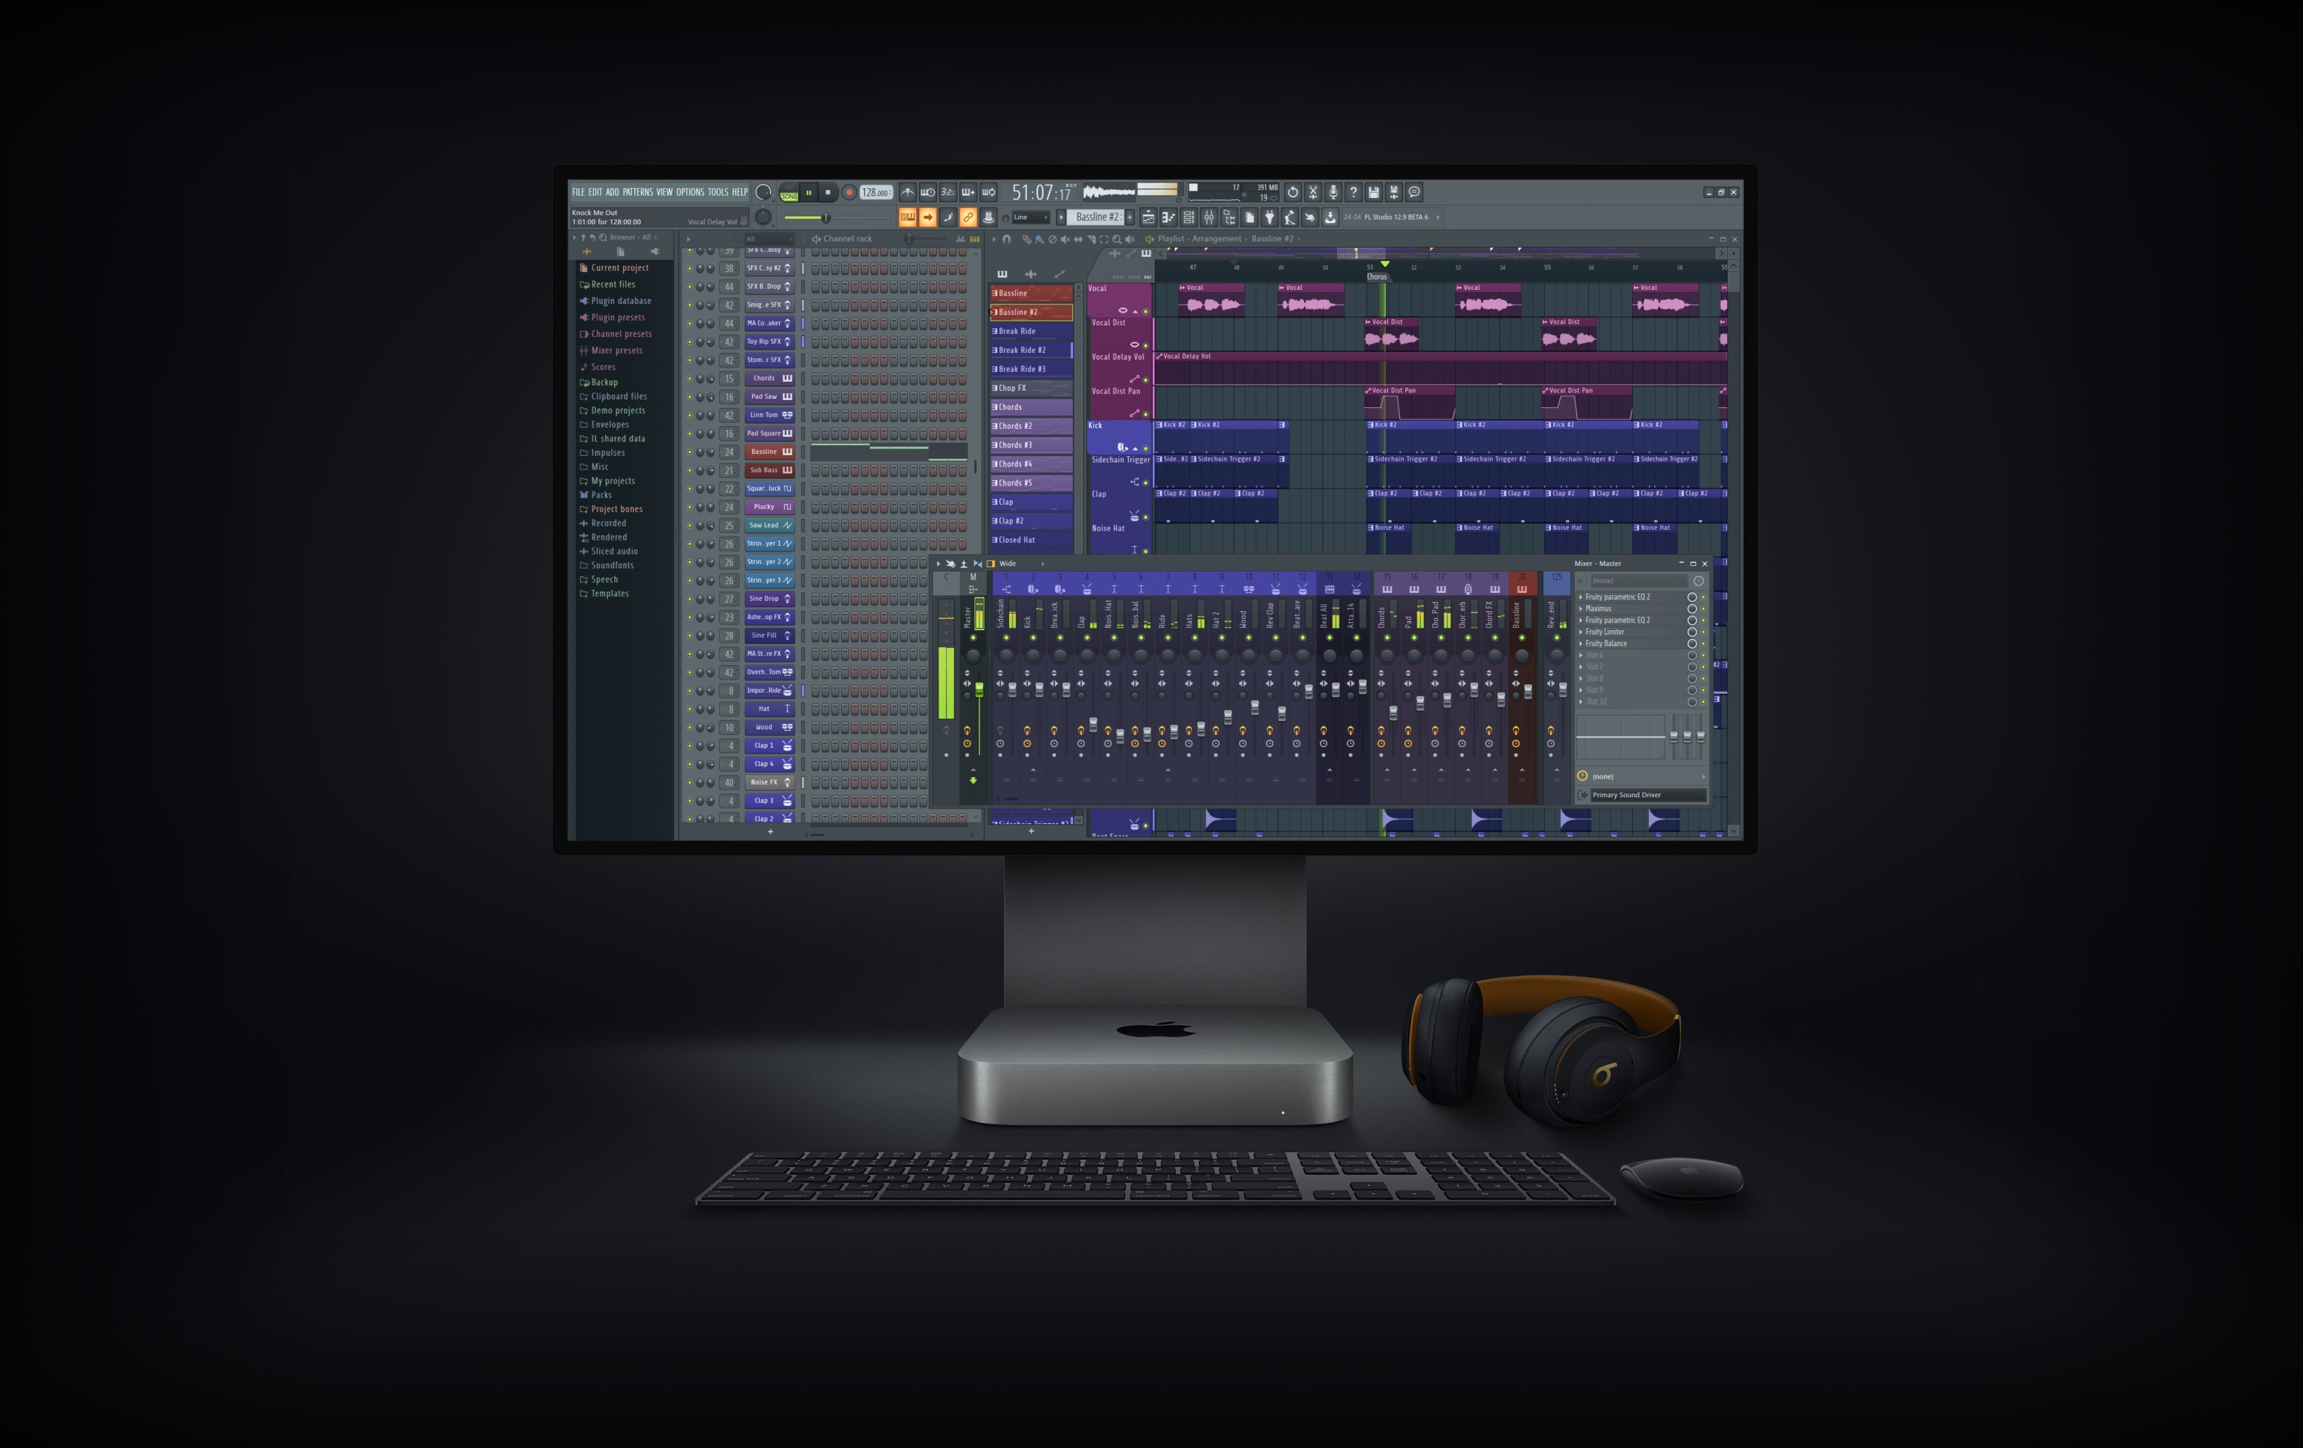Open the TOOLS menu
This screenshot has height=1448, width=2303.
[x=717, y=192]
